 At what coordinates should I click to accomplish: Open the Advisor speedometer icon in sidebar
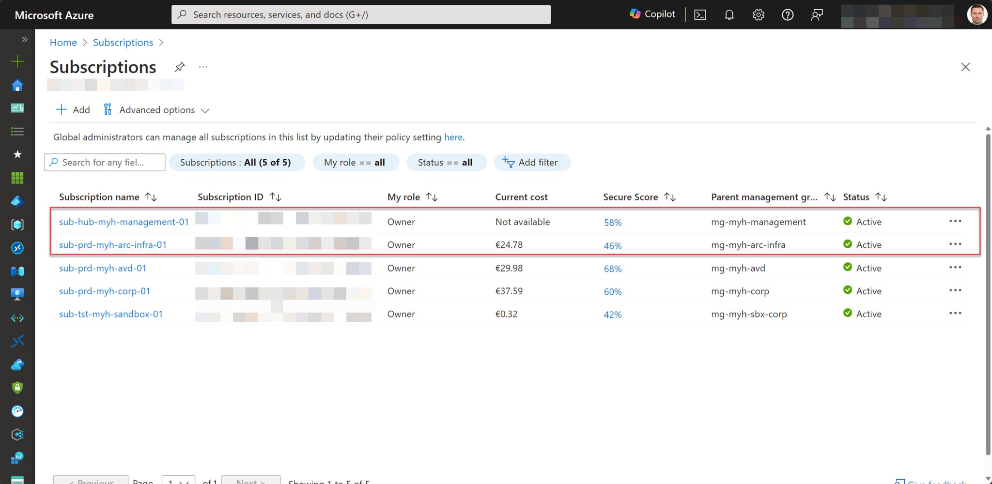17,411
